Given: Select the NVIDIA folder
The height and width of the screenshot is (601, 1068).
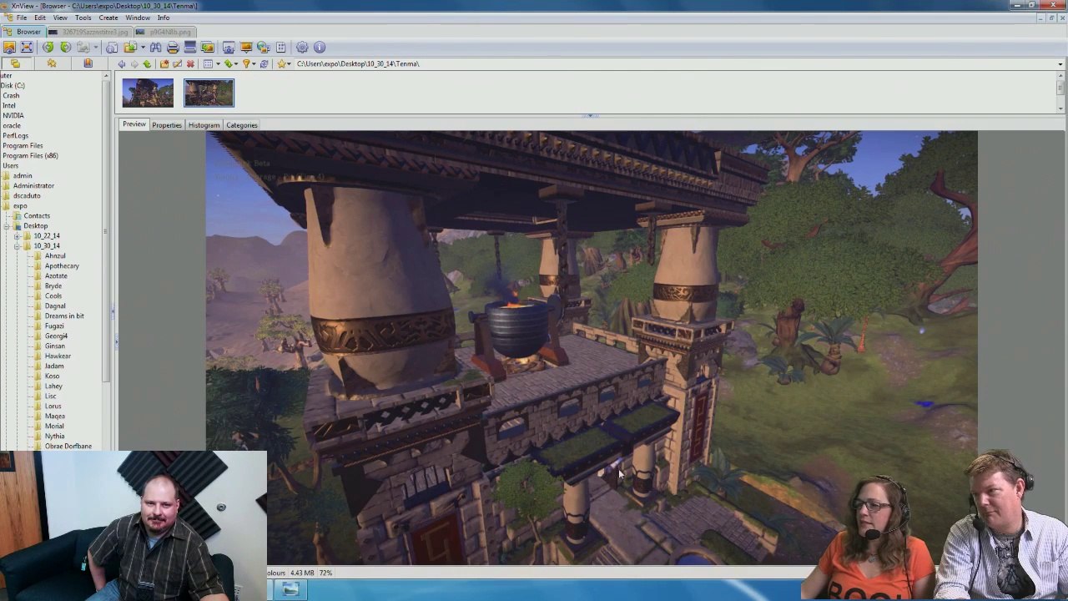Looking at the screenshot, I should coord(13,116).
